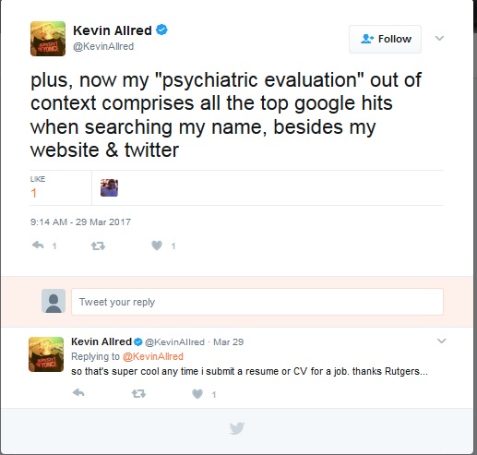Click the orange @KevinAllred replying-to link
The height and width of the screenshot is (455, 477).
tap(153, 356)
